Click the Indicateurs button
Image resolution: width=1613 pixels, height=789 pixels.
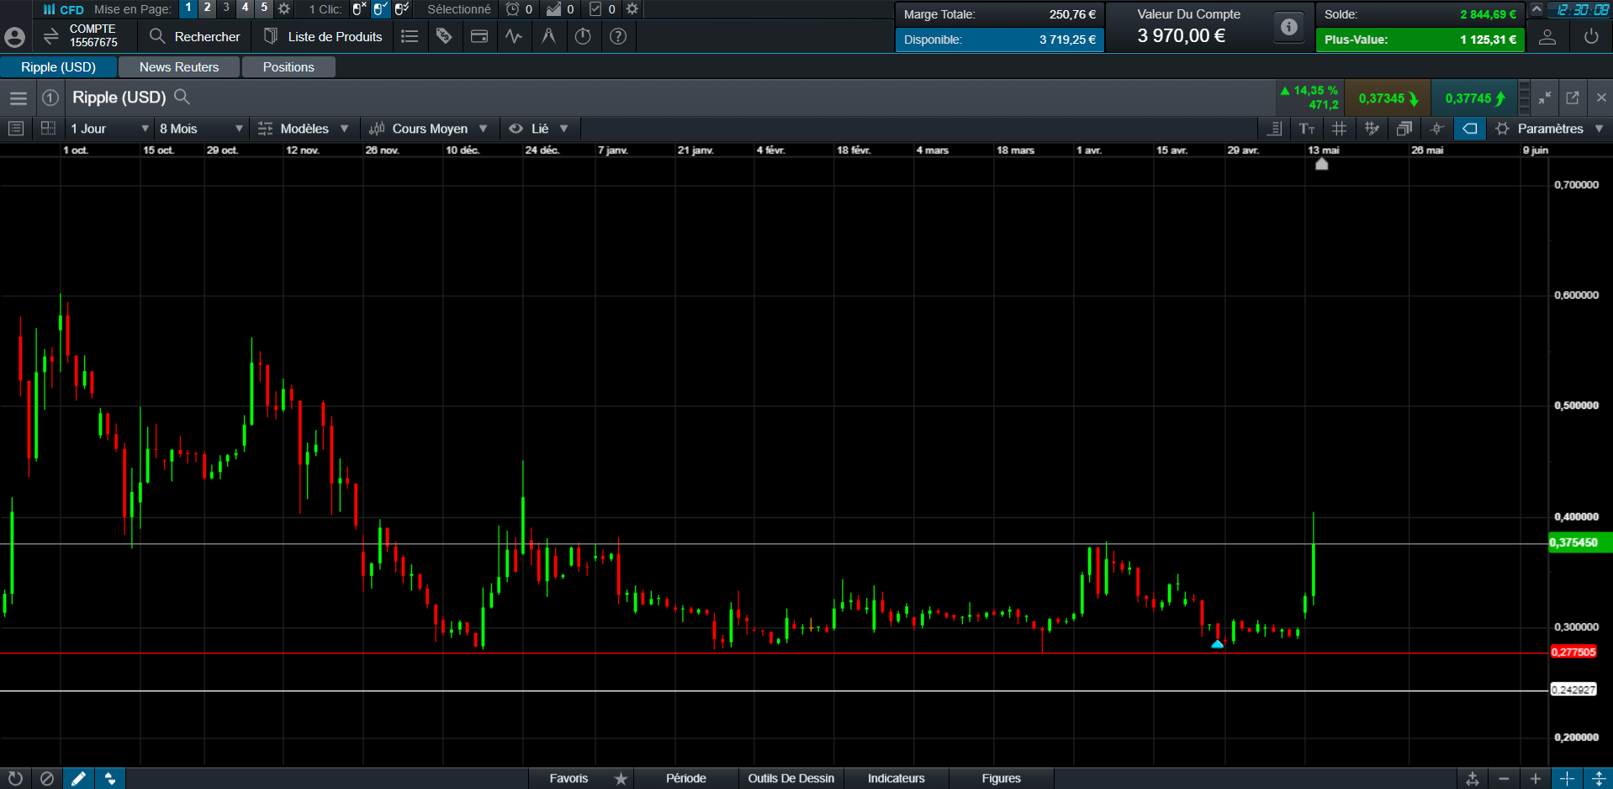(x=896, y=778)
